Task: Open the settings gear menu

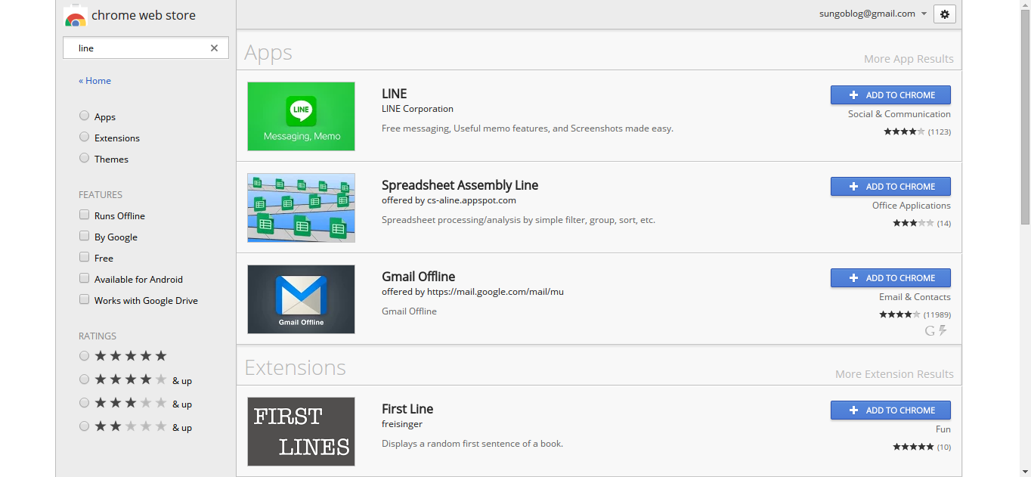Action: (945, 14)
